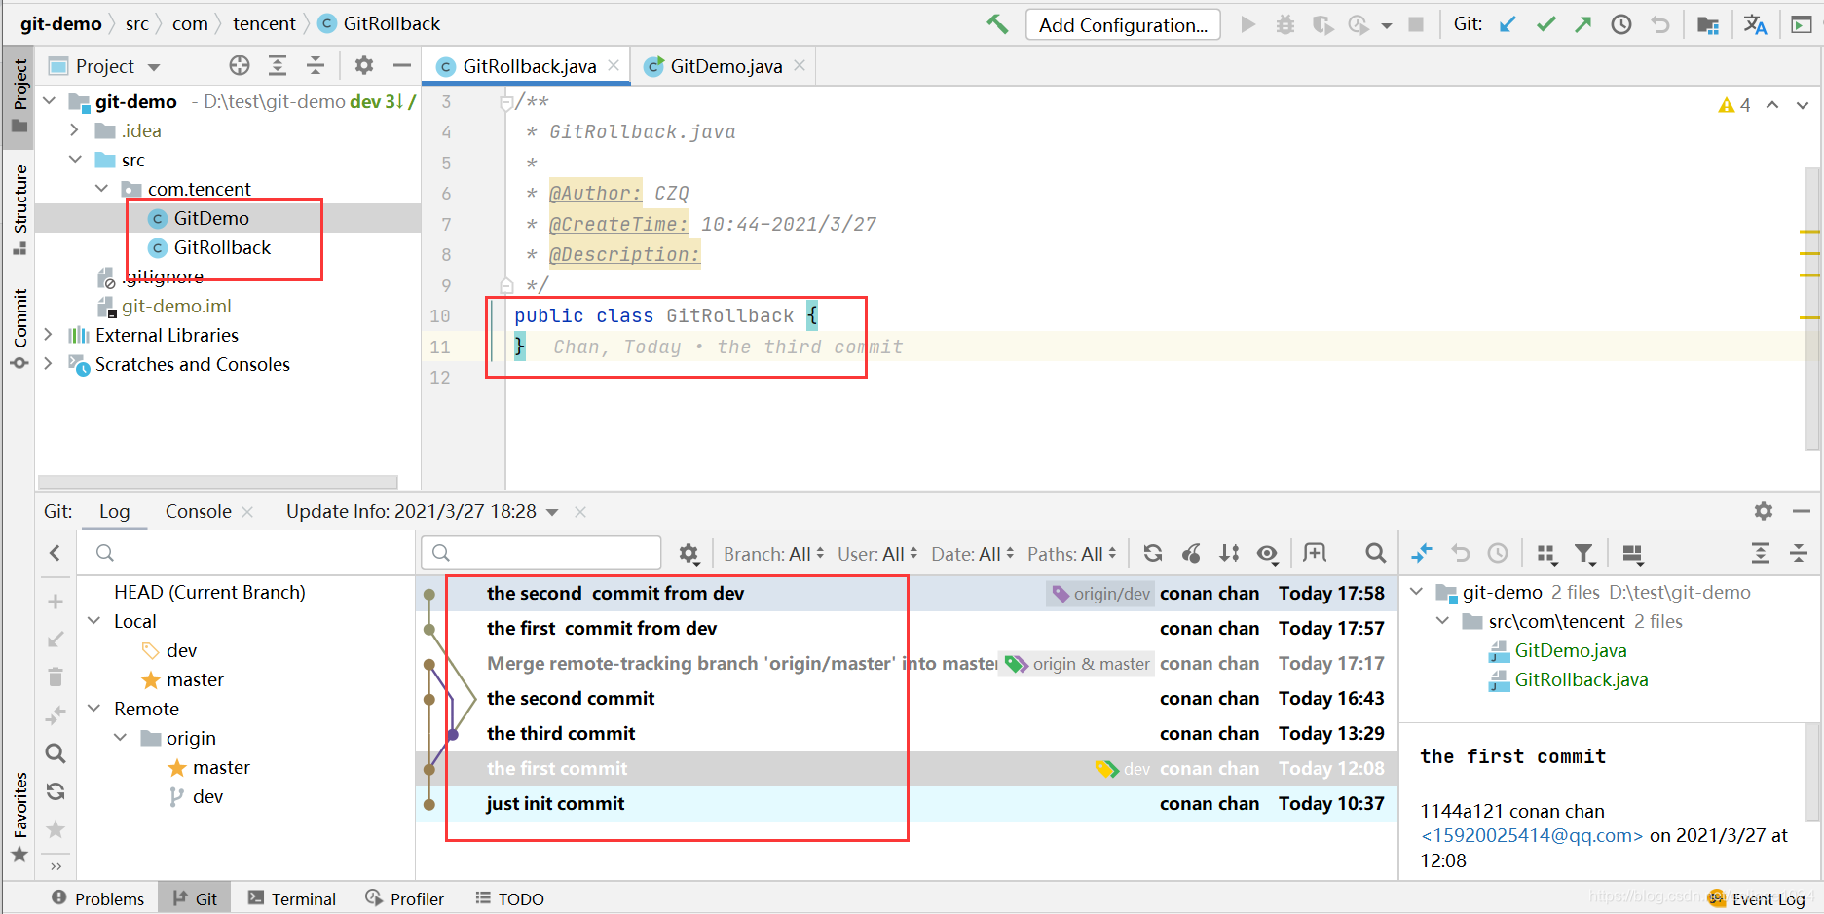Click Go to hash/branch/tag search icon
This screenshot has height=914, width=1824.
tap(1375, 553)
